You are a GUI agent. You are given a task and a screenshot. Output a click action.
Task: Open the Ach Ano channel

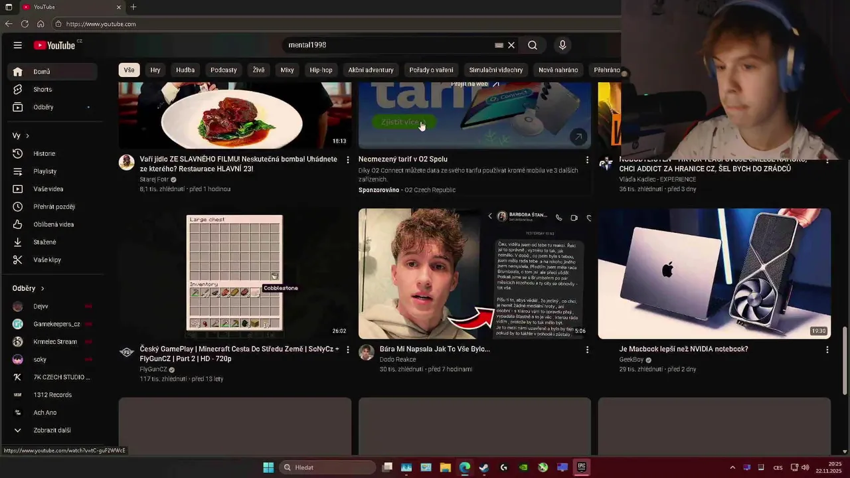53,412
